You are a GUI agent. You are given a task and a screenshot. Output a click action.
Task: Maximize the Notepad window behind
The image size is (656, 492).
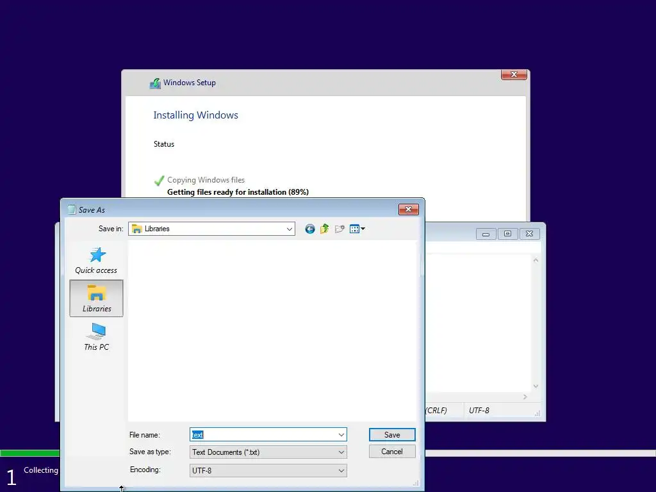[507, 234]
